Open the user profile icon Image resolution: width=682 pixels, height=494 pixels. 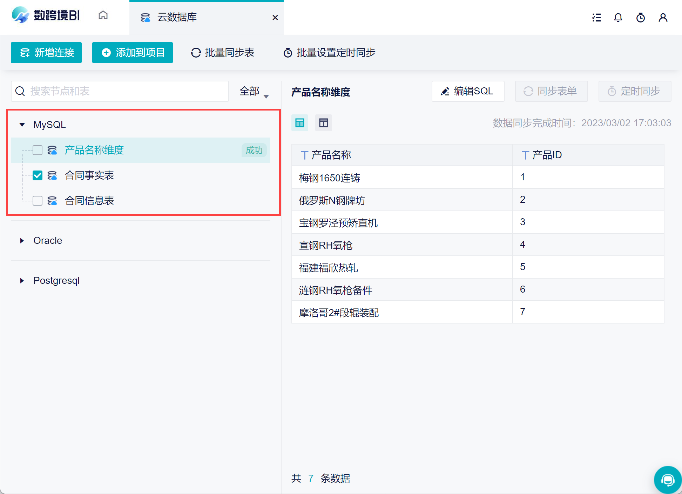[x=663, y=18]
